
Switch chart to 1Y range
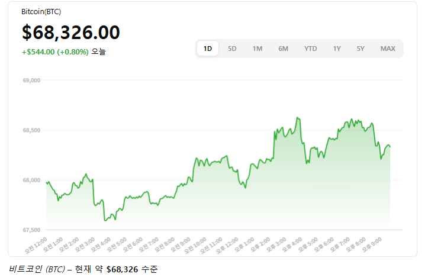click(x=337, y=49)
